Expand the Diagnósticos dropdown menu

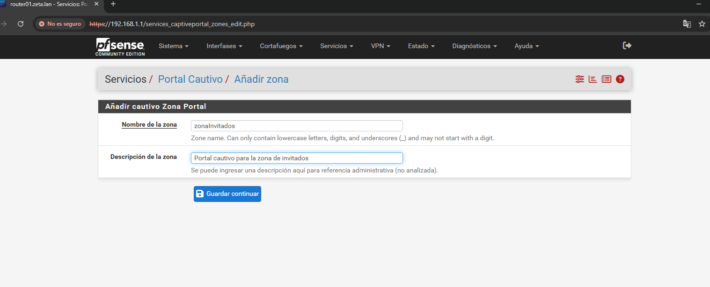(474, 46)
